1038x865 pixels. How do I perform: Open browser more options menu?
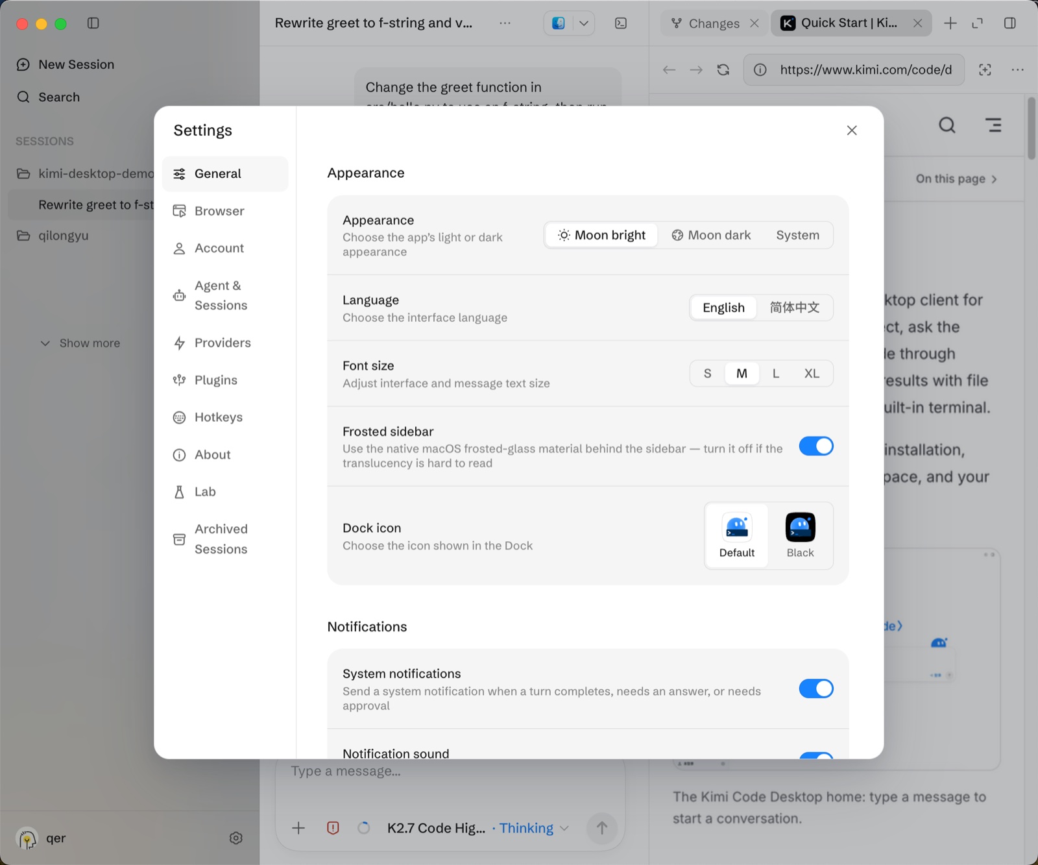pos(1018,70)
